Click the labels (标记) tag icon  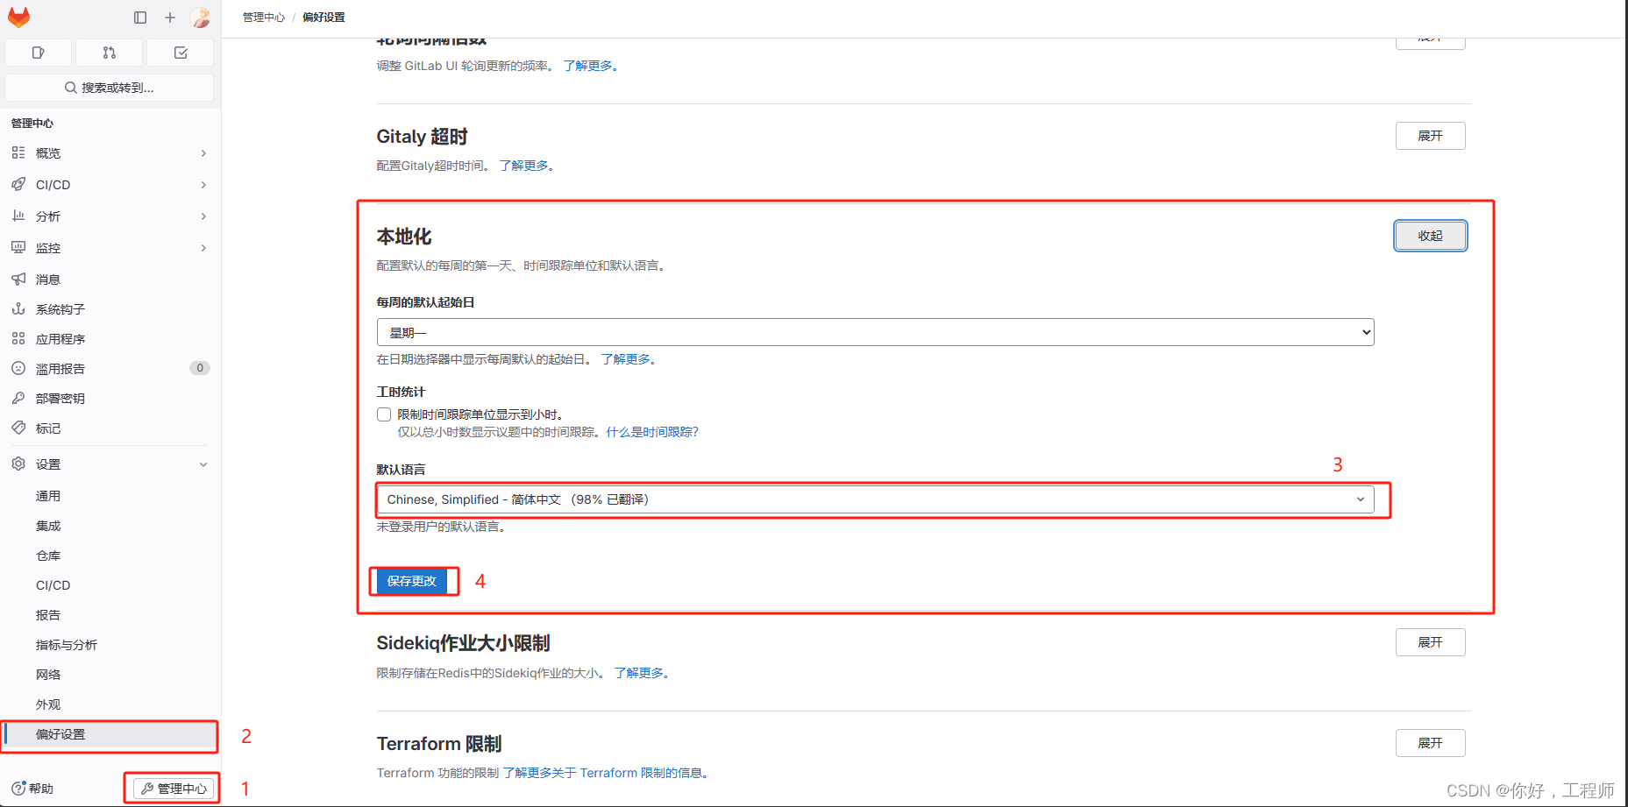click(18, 428)
